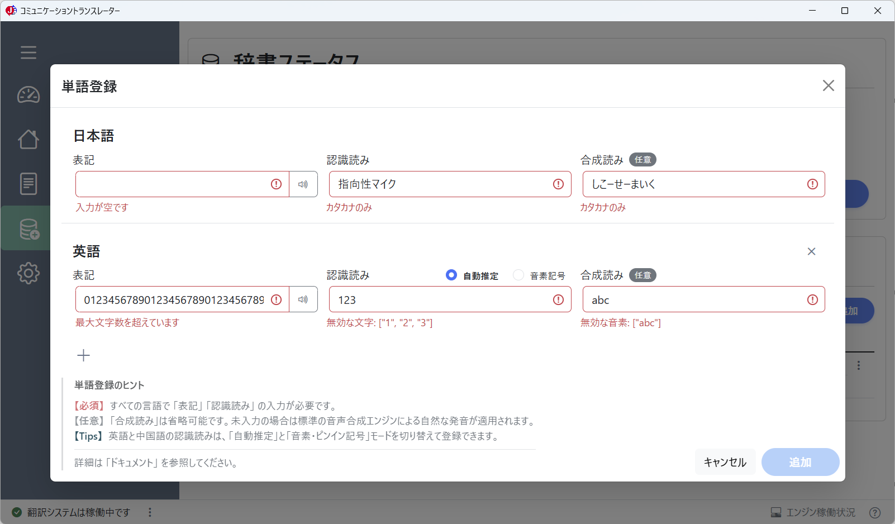895x524 pixels.
Task: Play audio for English 表記 field
Action: [x=303, y=299]
